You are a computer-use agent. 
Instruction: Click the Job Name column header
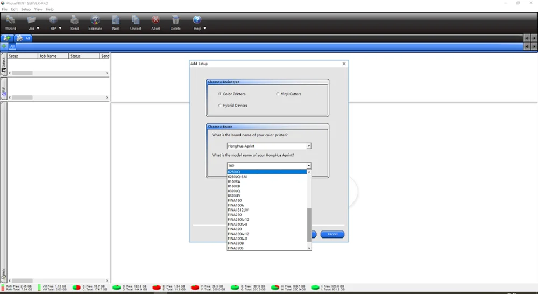tap(53, 56)
